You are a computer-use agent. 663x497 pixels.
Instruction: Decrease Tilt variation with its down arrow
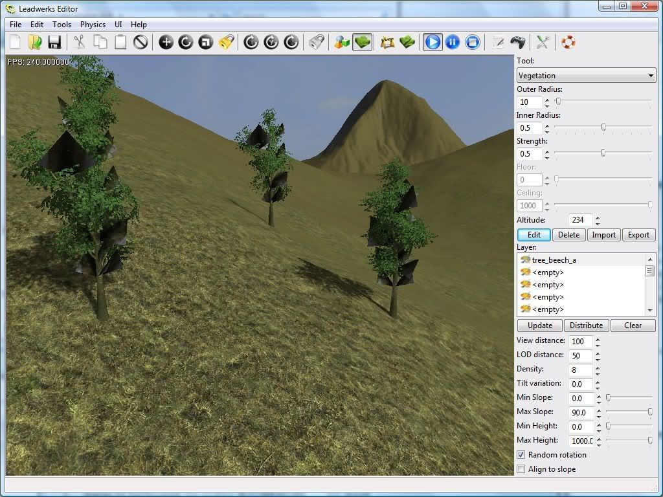(x=598, y=388)
